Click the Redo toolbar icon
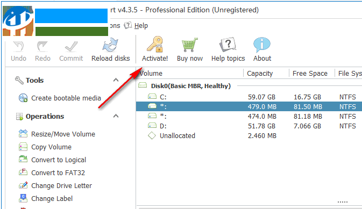Screen dimensions: 362x209 42,46
